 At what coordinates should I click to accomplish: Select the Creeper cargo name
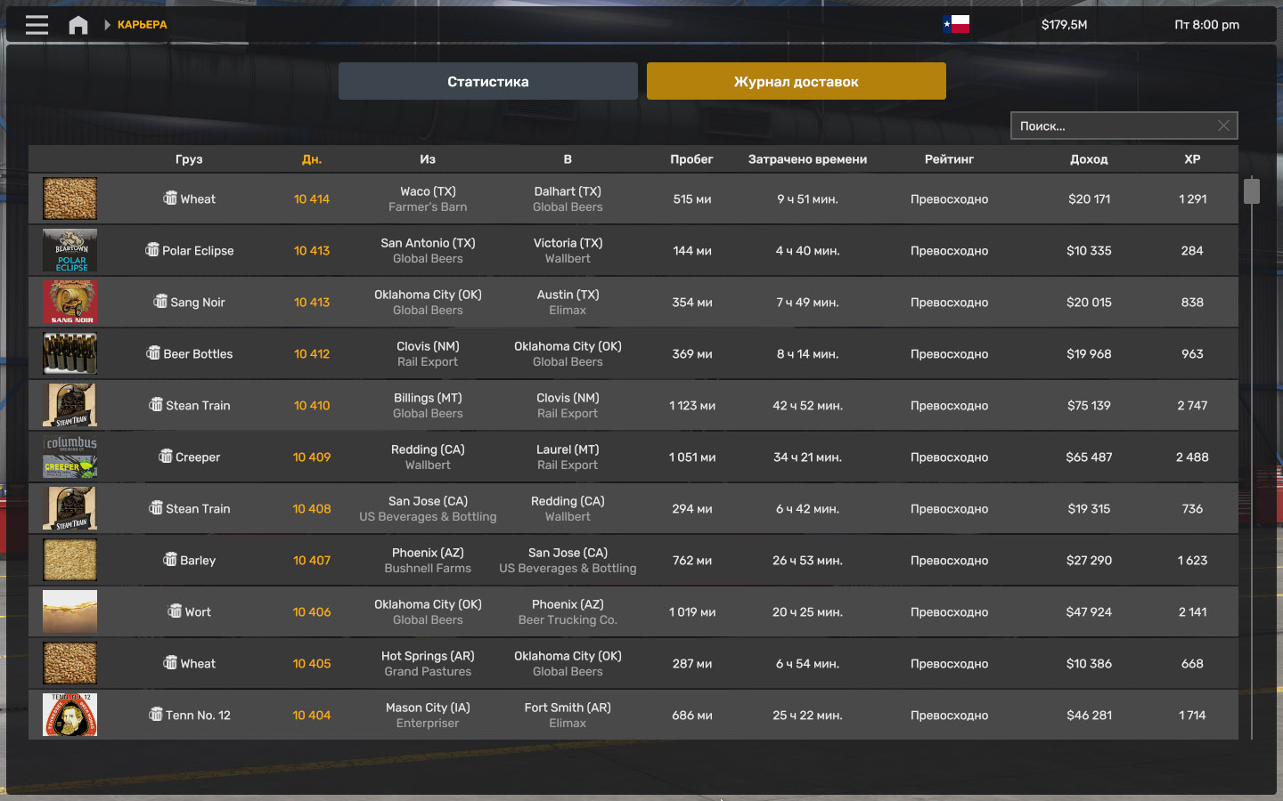(x=198, y=457)
